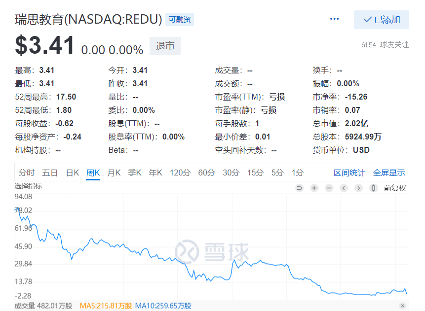Screen dimensions: 425x311
Task: Switch to the 月K tab
Action: tap(114, 173)
